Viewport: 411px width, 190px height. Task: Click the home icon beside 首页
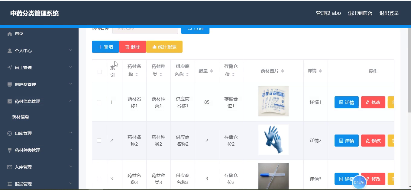click(x=10, y=34)
